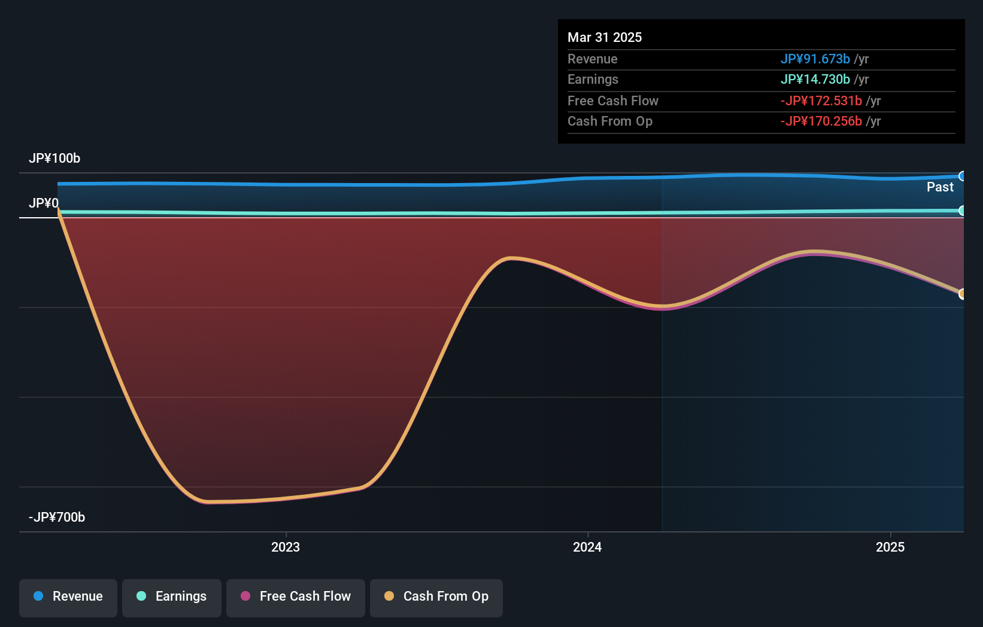The height and width of the screenshot is (627, 983).
Task: Click the Revenue tooltip row label
Action: click(x=593, y=59)
